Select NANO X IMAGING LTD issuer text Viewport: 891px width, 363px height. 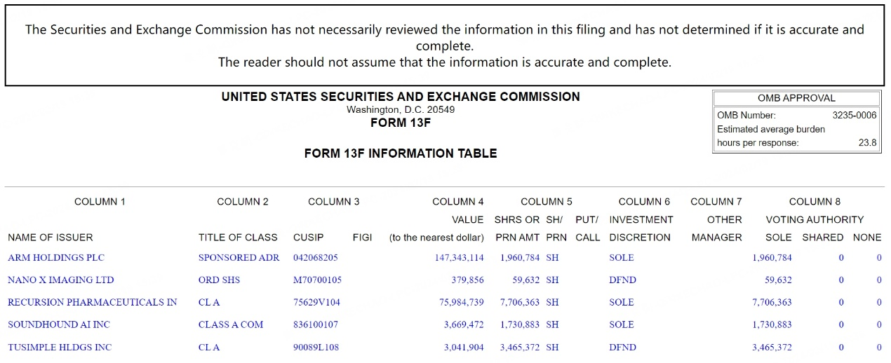[x=60, y=280]
